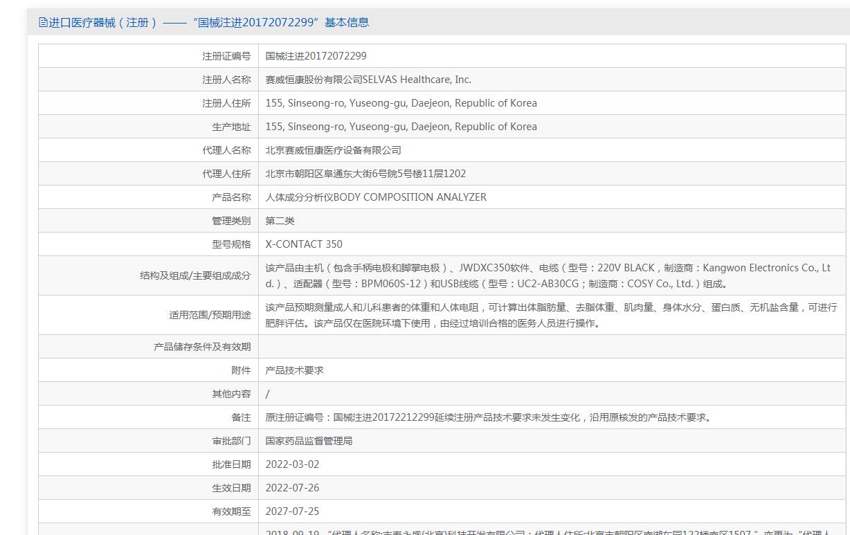Viewport: 850px width, 535px height.
Task: Select 赛威恒康股份有限公司SELVAS Healthcare, Inc. text
Action: point(369,80)
